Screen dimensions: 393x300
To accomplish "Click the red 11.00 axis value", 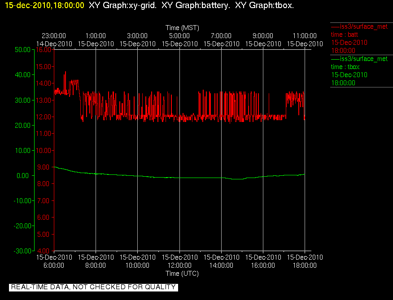I will [44, 134].
